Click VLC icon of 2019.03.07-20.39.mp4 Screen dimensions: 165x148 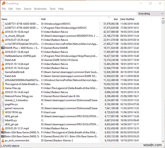pyautogui.click(x=3, y=40)
